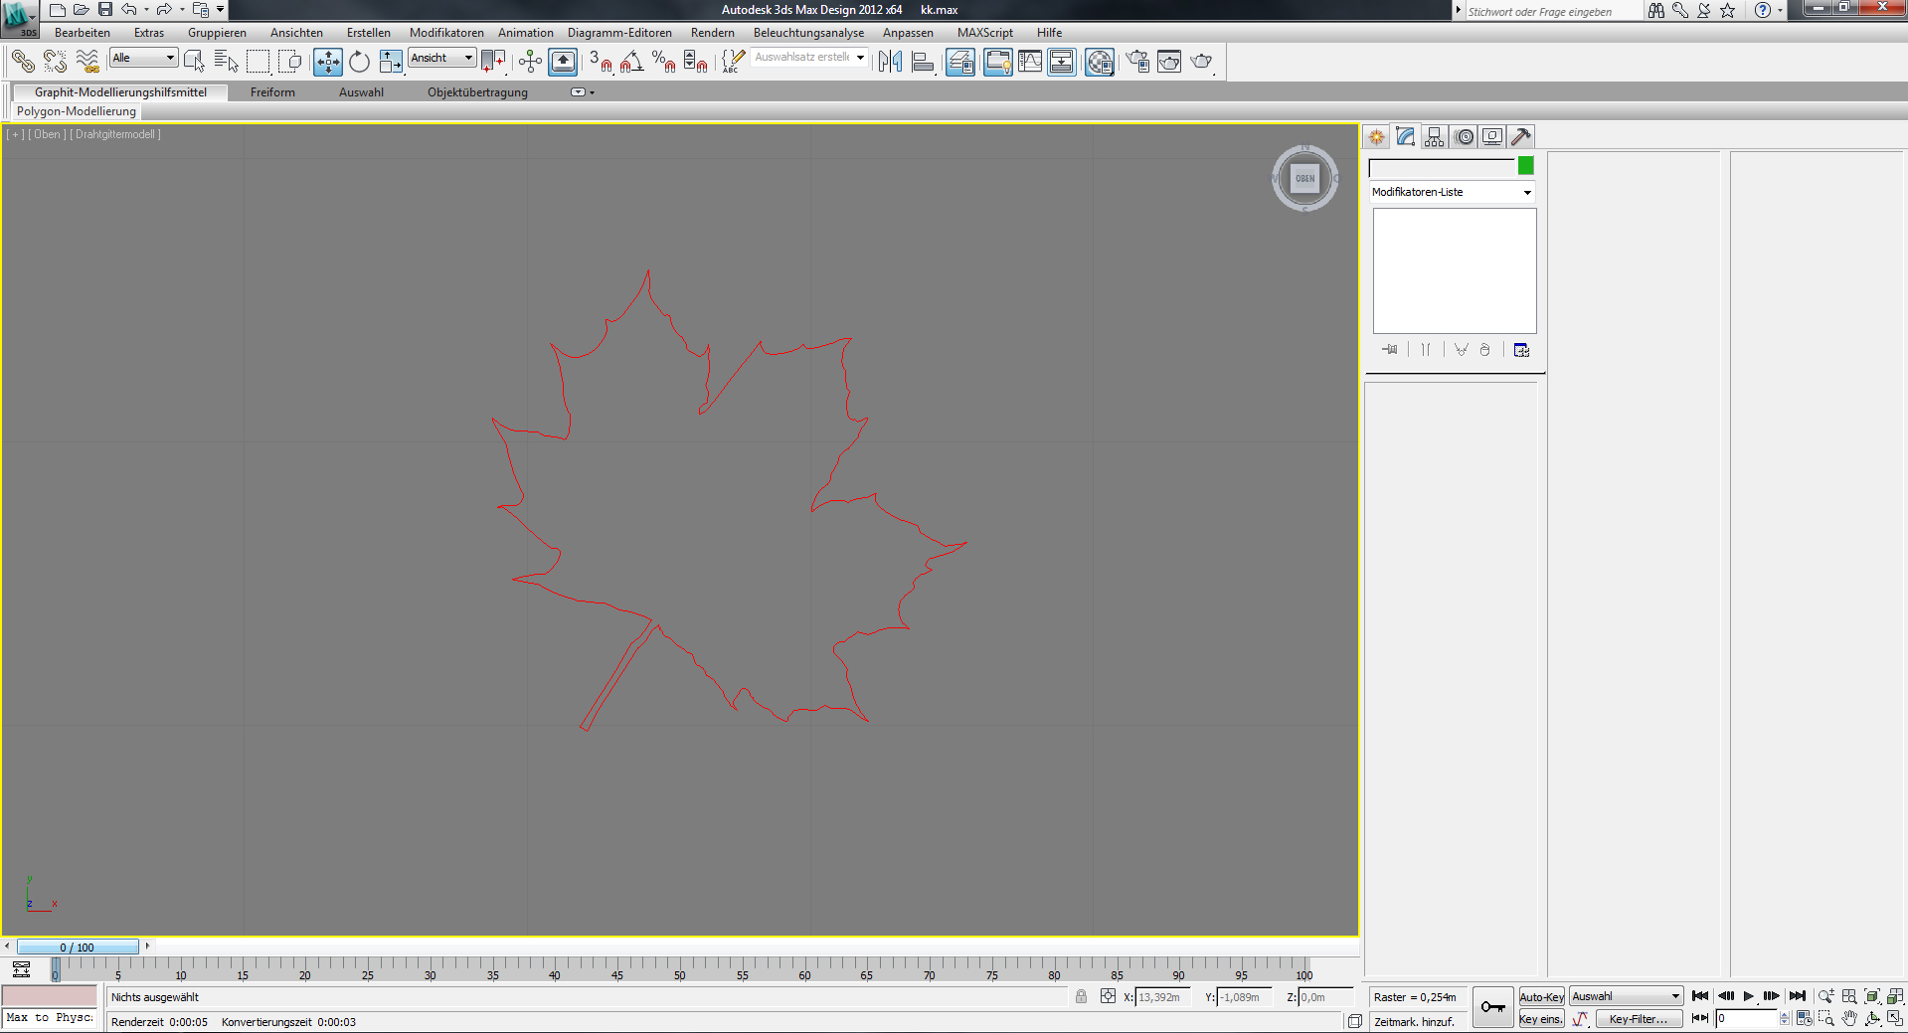Viewport: 1908px width, 1033px height.
Task: Open the Create command panel tab
Action: tap(1377, 137)
